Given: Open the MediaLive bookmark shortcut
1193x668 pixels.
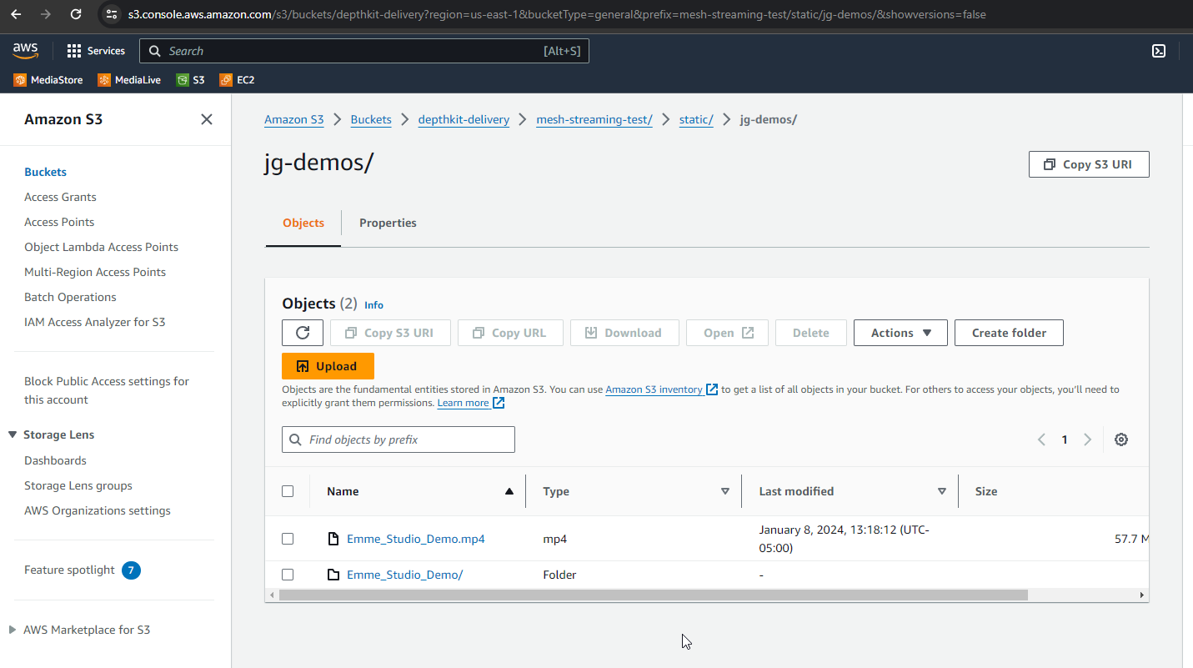Looking at the screenshot, I should pos(129,80).
